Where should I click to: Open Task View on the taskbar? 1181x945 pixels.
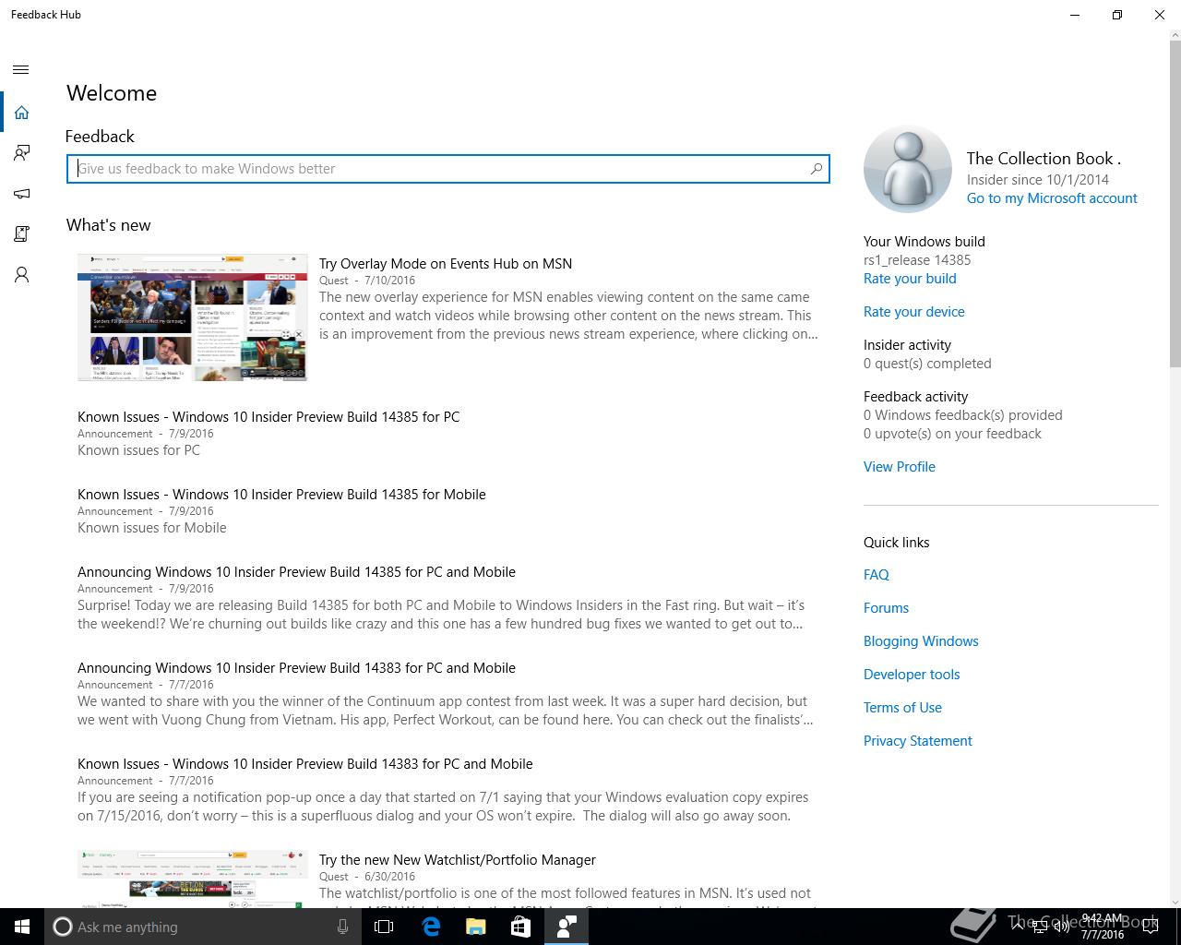[385, 927]
